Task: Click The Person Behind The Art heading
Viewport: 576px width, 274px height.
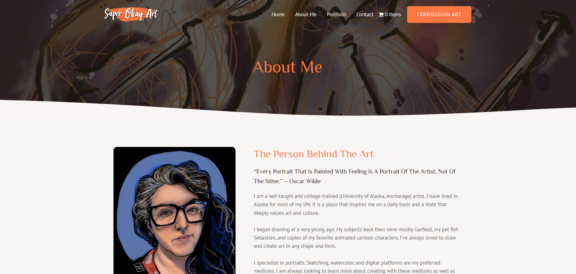Action: pyautogui.click(x=314, y=154)
